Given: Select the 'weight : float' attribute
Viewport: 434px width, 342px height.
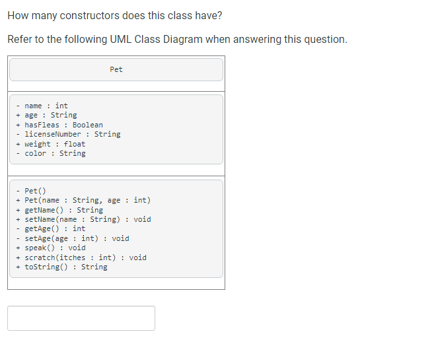Looking at the screenshot, I should 50,144.
